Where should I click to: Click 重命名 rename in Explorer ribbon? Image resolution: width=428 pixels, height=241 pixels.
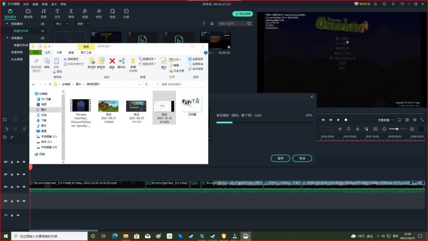121,64
